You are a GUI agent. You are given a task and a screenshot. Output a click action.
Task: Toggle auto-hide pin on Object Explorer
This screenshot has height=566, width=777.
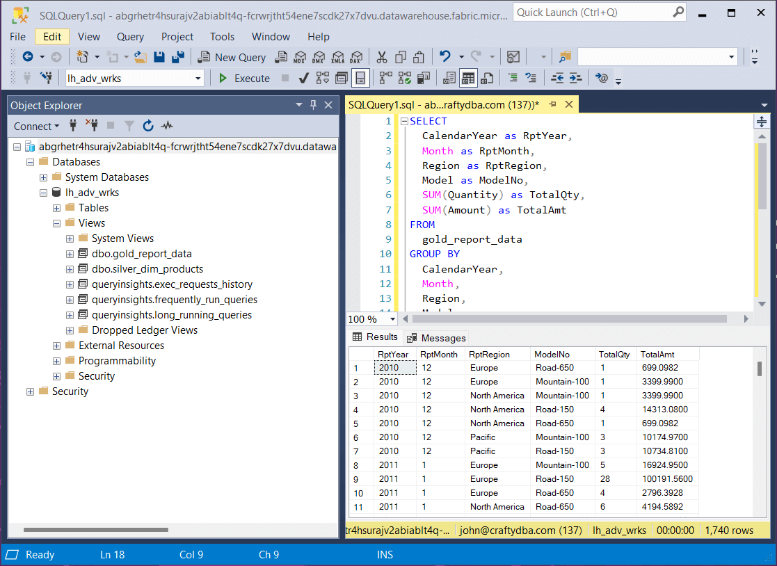pyautogui.click(x=313, y=105)
